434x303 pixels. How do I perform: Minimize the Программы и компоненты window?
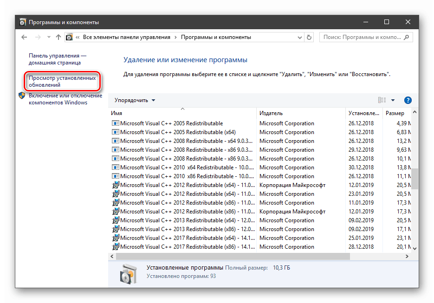[366, 22]
